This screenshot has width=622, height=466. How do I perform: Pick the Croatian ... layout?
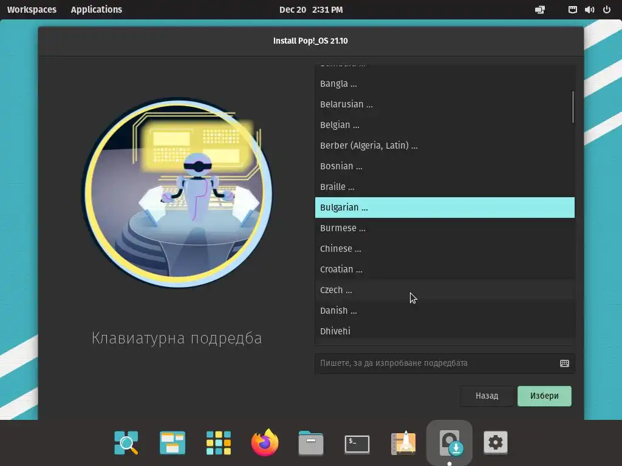tap(445, 269)
